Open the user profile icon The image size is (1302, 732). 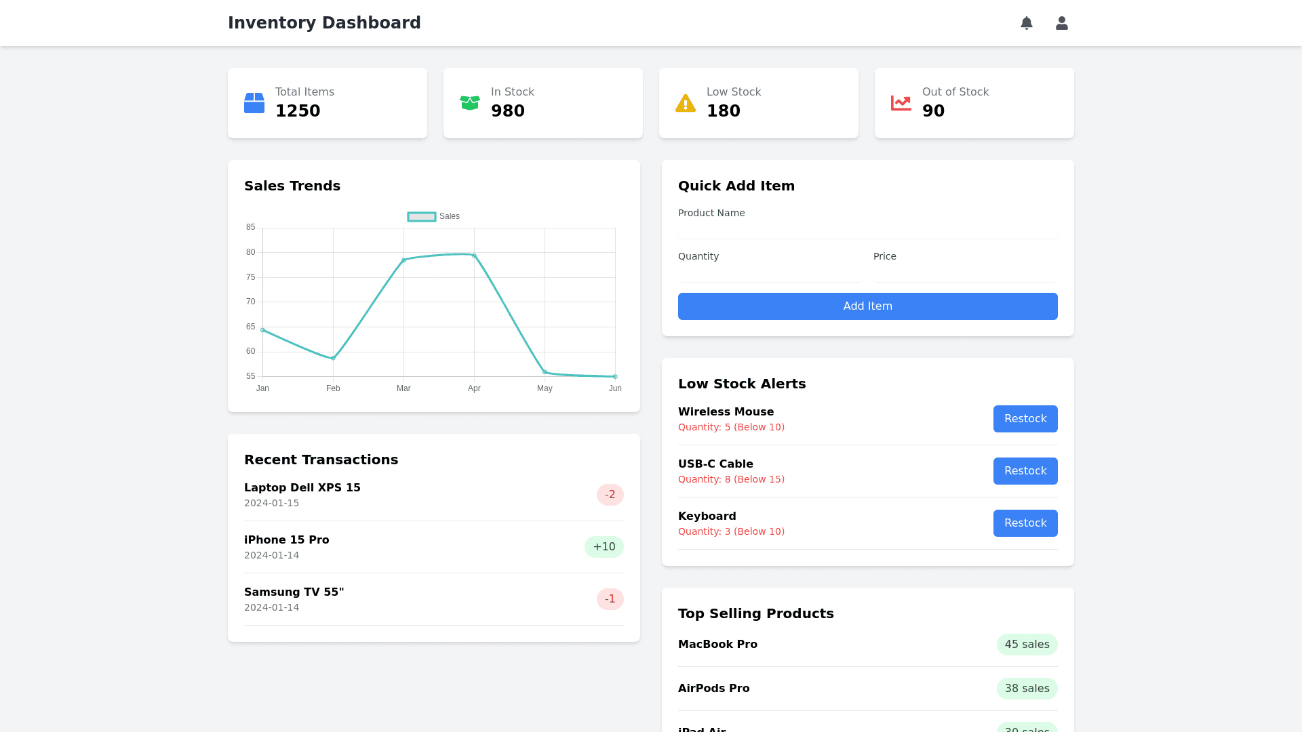point(1062,23)
